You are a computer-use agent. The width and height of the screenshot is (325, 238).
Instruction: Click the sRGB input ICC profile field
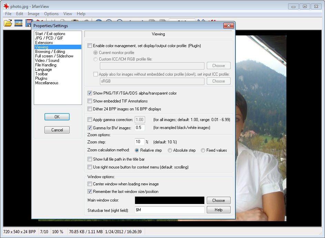pyautogui.click(x=152, y=81)
